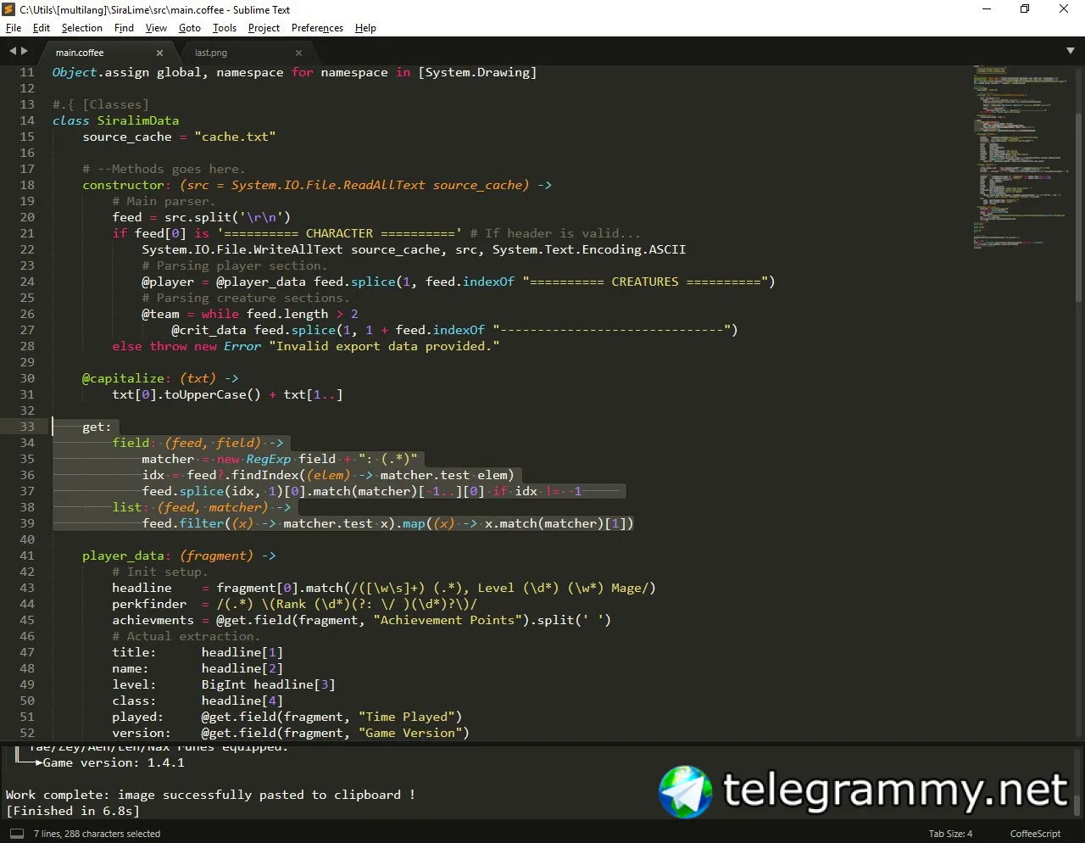Viewport: 1085px width, 843px height.
Task: Click '[Finished in 6.8s]' output line
Action: [72, 811]
